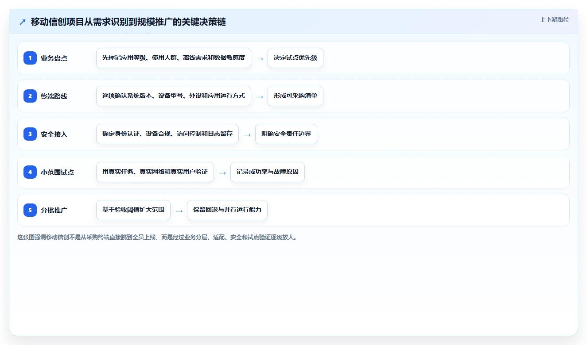The height and width of the screenshot is (345, 587).
Task: Click the 上下游路径 label in the header
Action: click(554, 19)
